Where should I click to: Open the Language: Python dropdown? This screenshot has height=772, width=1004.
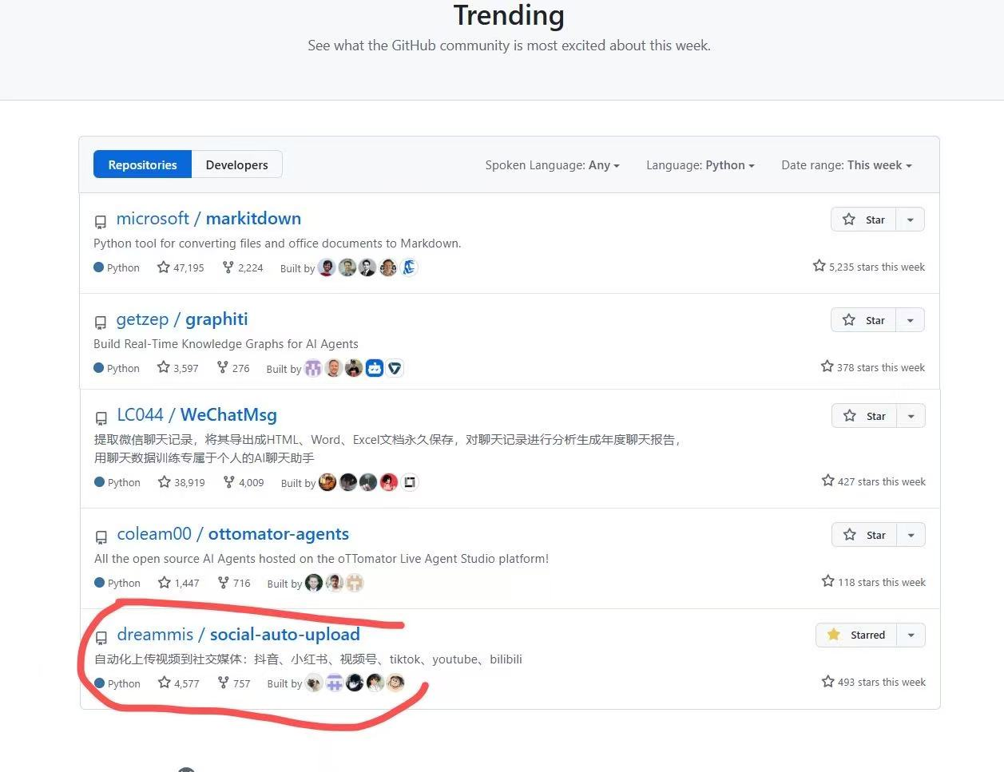[x=700, y=165]
